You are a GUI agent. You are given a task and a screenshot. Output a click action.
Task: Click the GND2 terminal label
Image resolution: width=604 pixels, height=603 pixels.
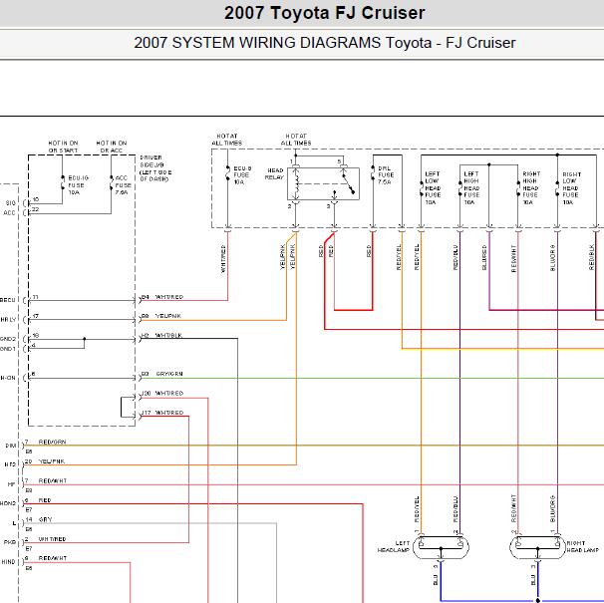8,339
